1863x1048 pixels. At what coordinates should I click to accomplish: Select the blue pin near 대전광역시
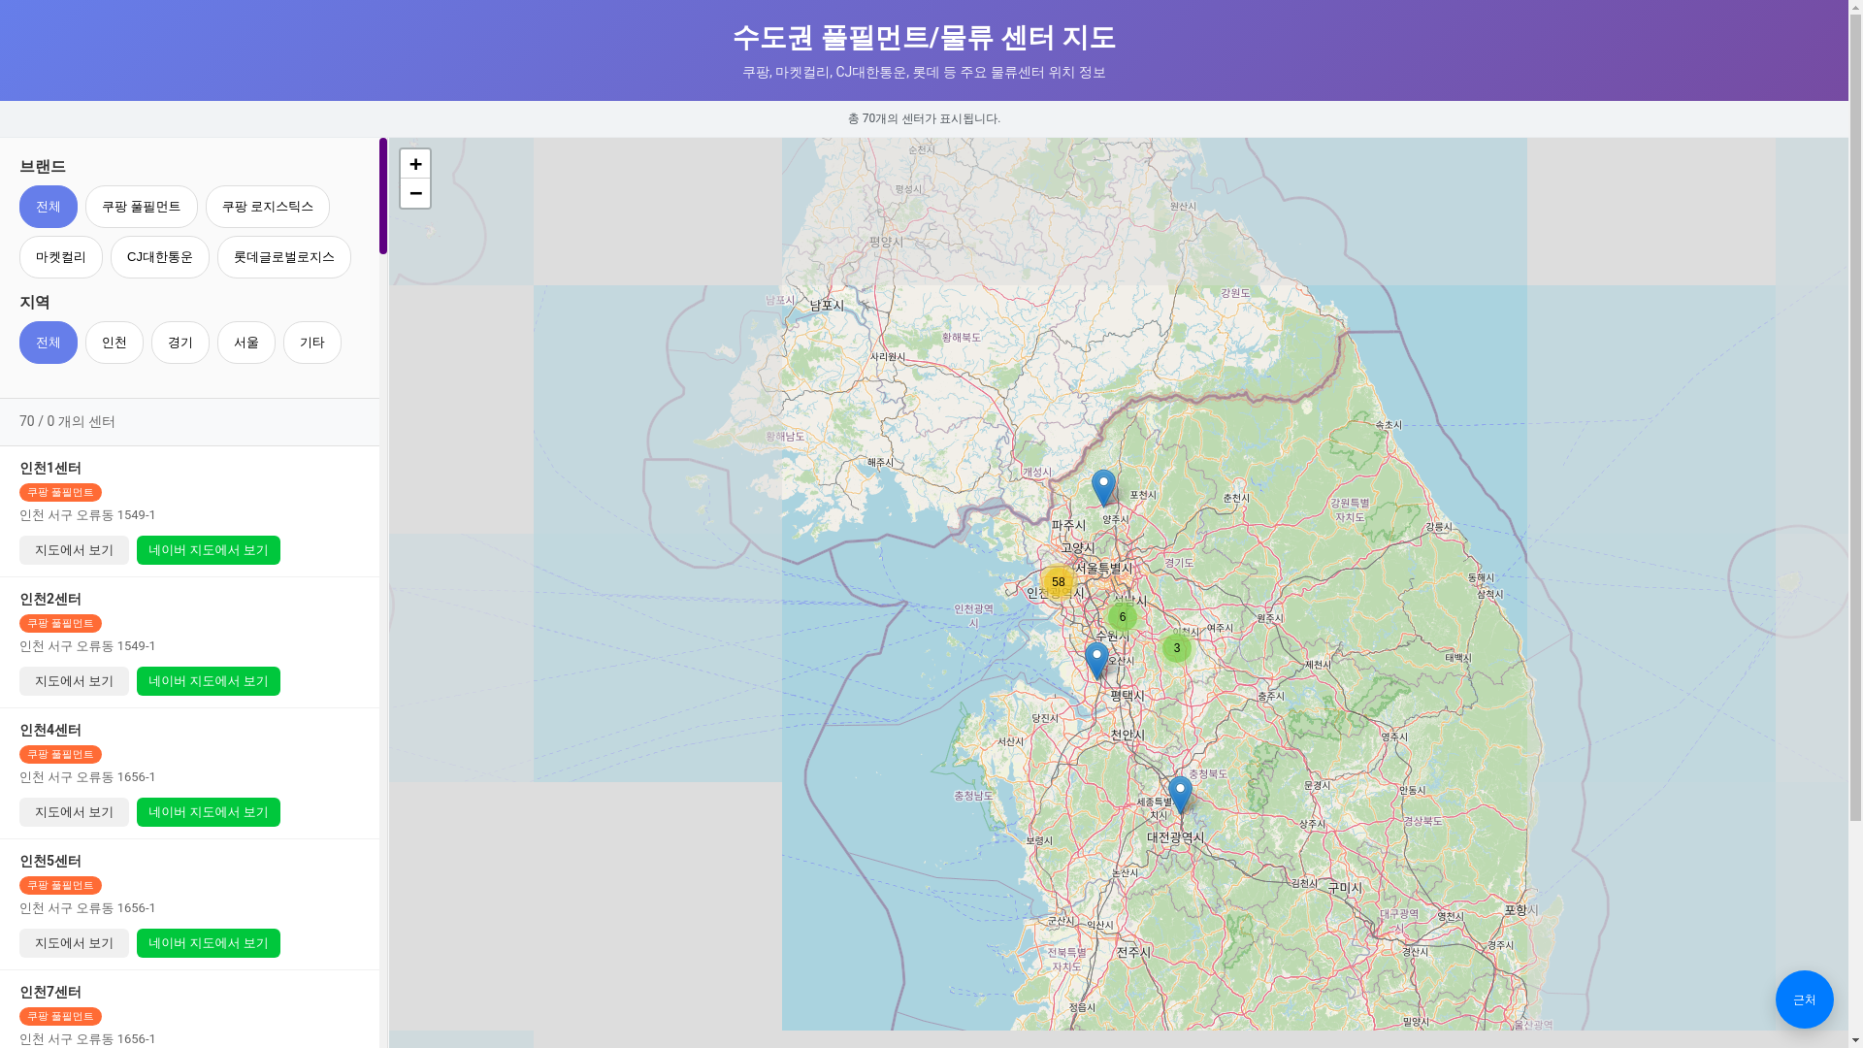tap(1180, 794)
